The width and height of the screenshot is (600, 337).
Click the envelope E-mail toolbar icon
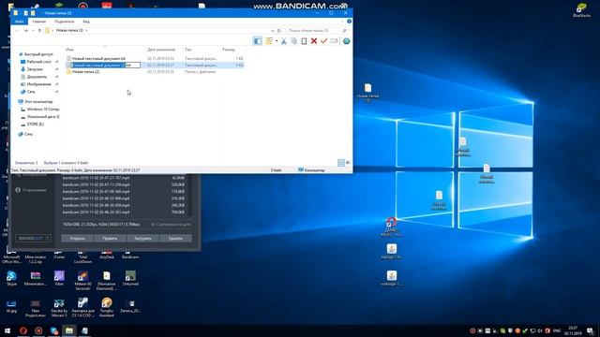click(334, 41)
